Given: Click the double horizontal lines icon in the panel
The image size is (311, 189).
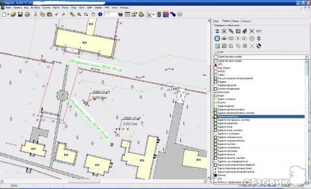Looking at the screenshot, I should 259,31.
